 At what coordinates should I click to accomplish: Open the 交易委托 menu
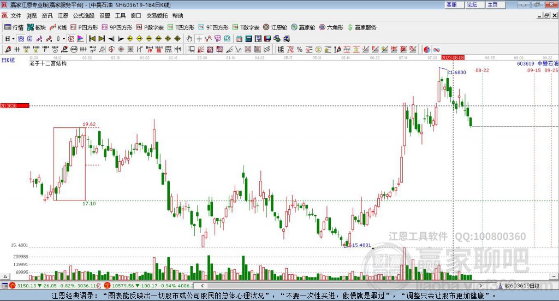(x=157, y=16)
